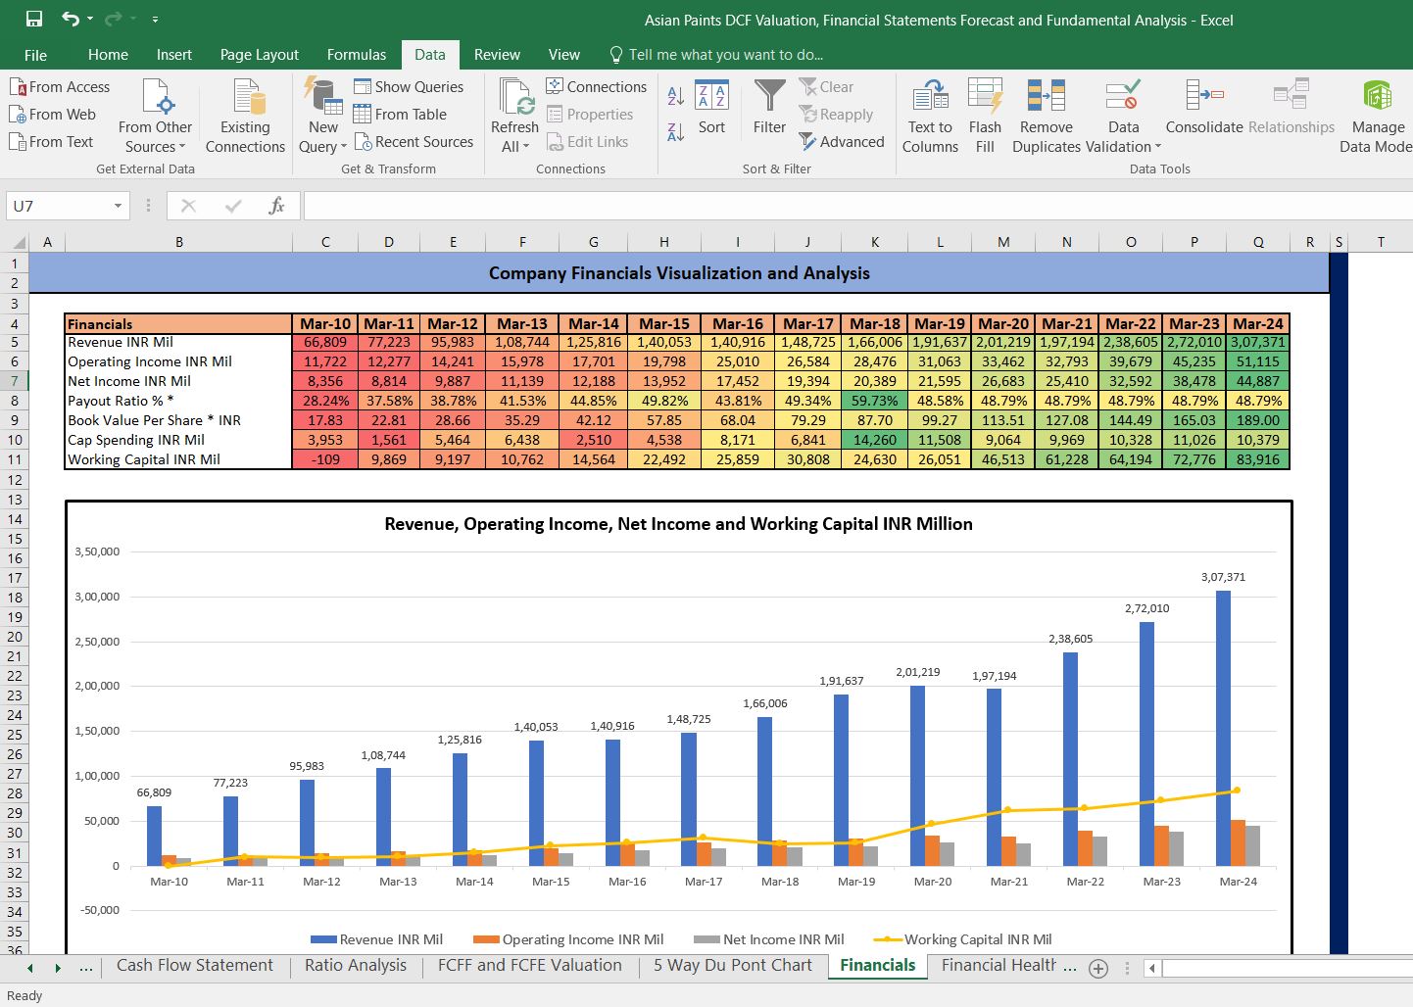Open FCFF and FCFE Valuation sheet tab
The width and height of the screenshot is (1413, 1007).
coord(530,966)
